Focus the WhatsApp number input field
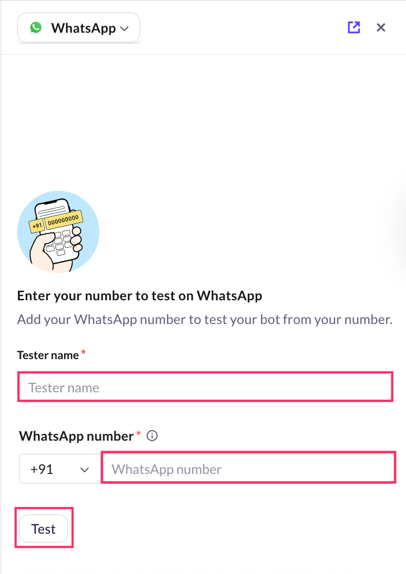 [x=248, y=469]
